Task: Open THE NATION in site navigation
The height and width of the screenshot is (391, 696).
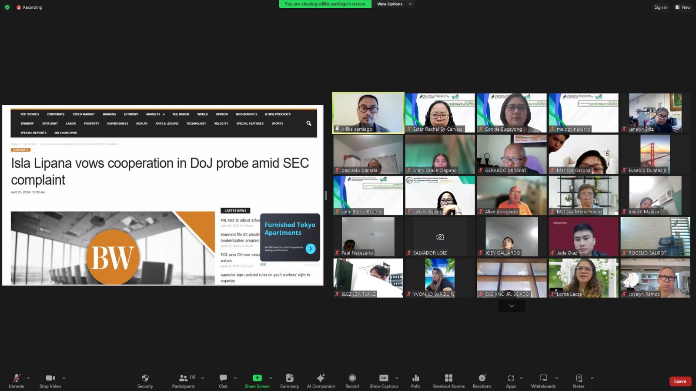Action: pyautogui.click(x=181, y=114)
